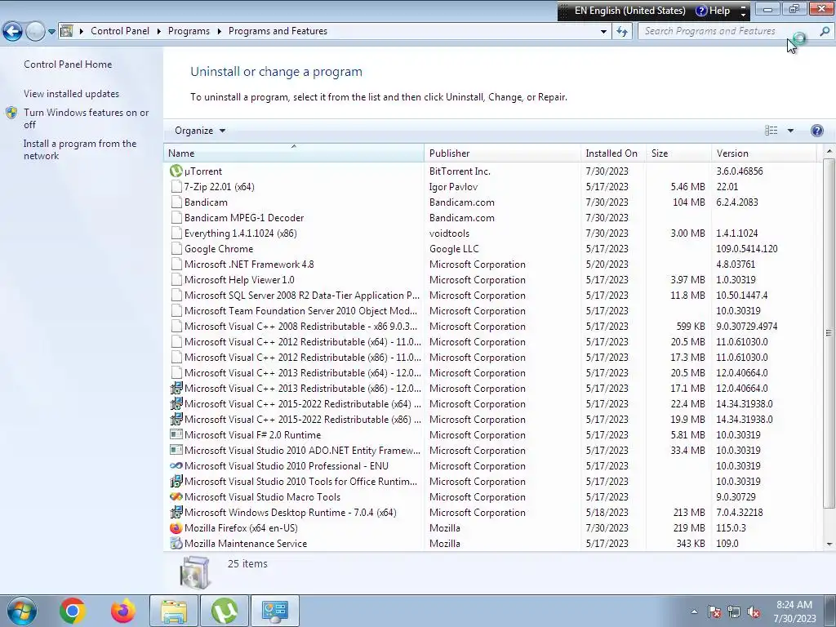
Task: Open the recent pages dropdown arrow
Action: (51, 32)
